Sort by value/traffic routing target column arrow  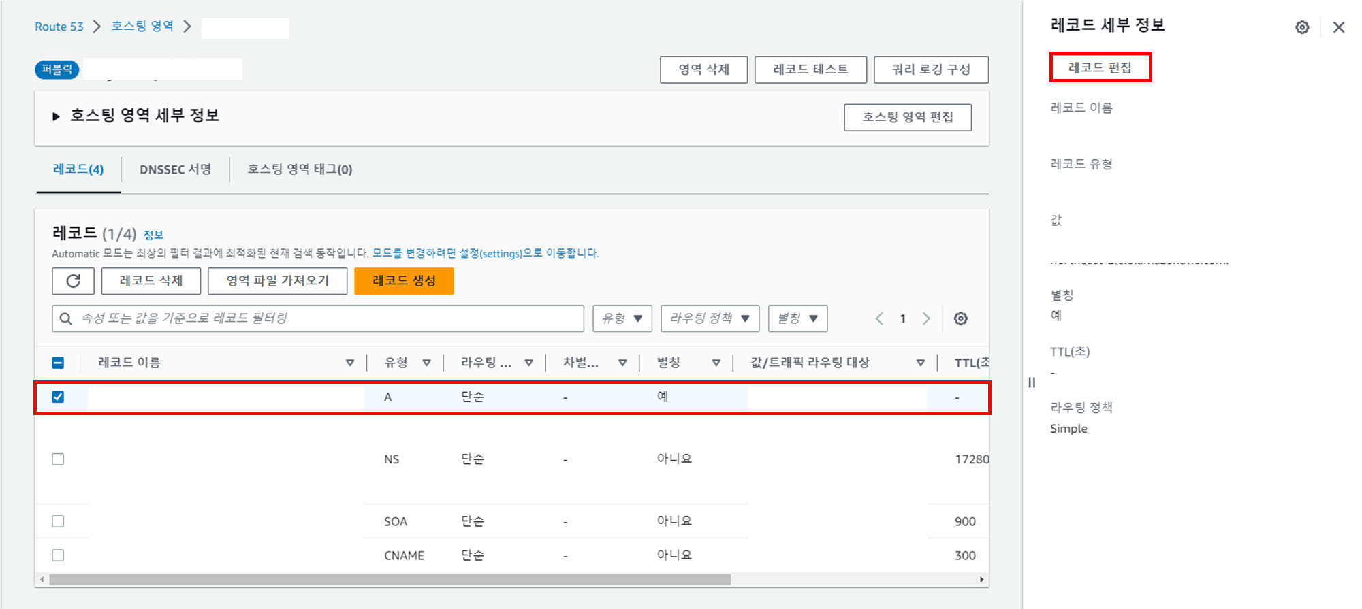pos(921,363)
